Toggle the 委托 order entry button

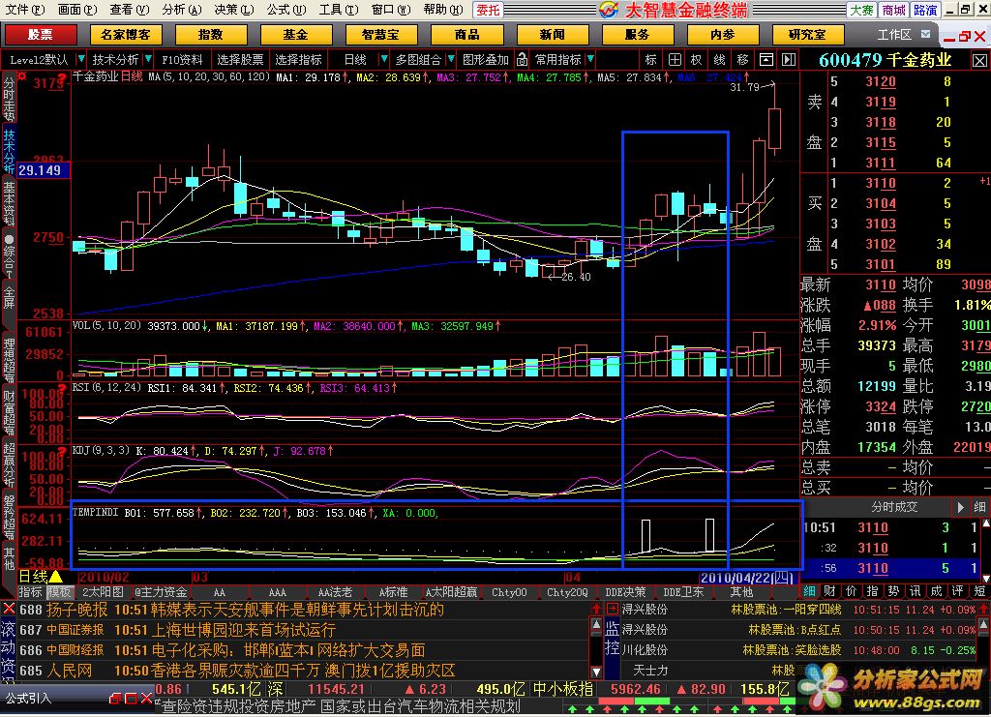coord(488,10)
